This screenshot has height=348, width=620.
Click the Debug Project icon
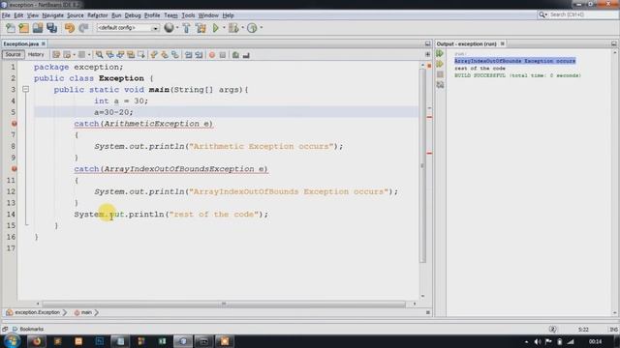click(x=233, y=28)
